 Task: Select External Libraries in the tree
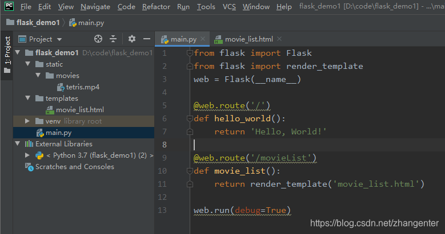[64, 144]
